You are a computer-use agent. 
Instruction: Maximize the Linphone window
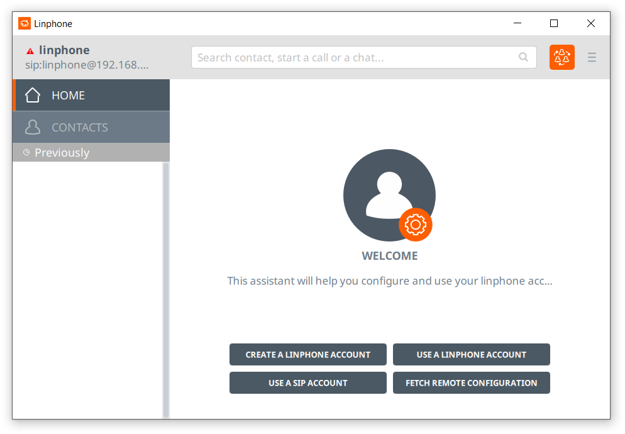[554, 24]
